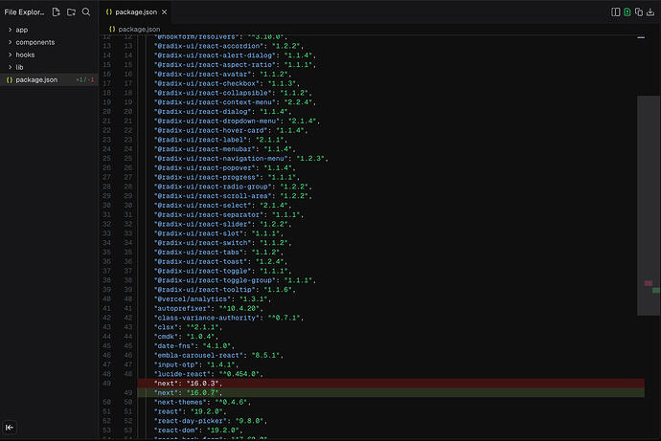Screen dimensions: 661x441
Task: Click the "@radix-ui/react-select" line
Action: 223,206
